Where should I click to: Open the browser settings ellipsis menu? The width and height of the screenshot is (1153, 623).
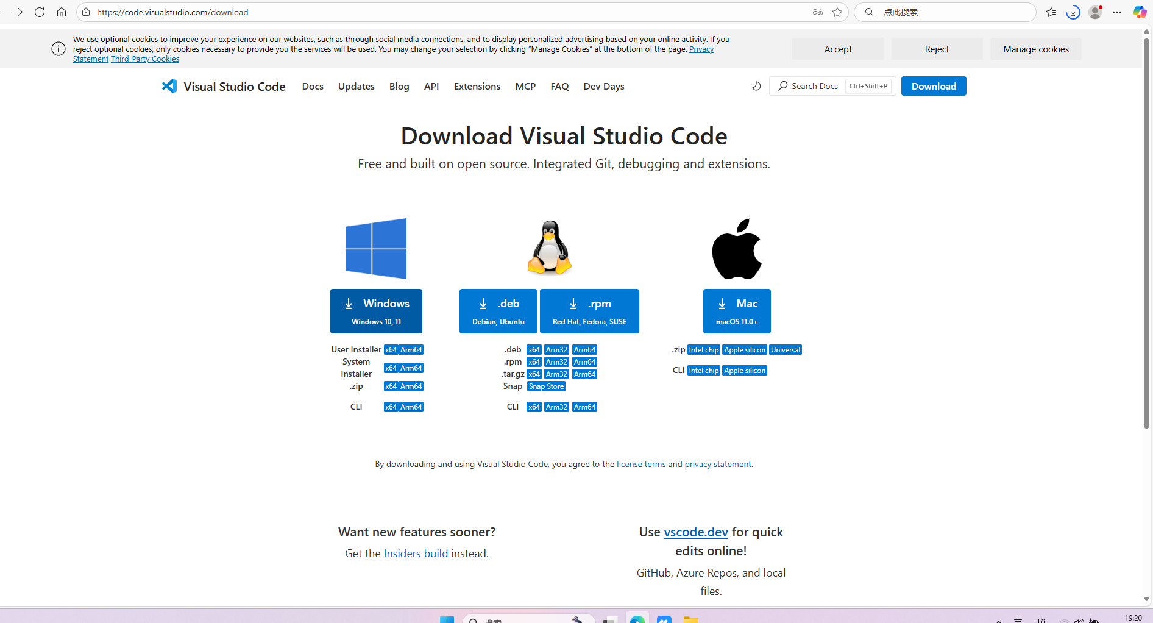1117,12
